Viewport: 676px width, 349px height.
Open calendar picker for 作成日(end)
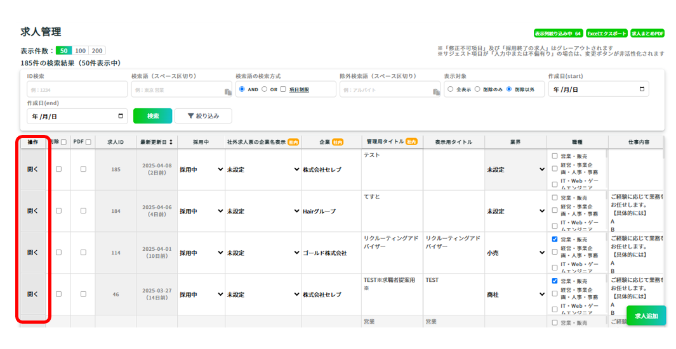point(120,116)
